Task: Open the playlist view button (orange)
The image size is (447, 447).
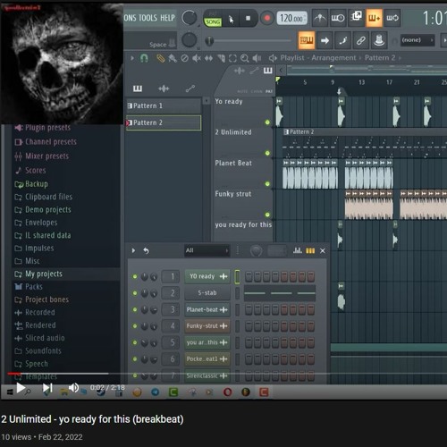Action: (307, 40)
